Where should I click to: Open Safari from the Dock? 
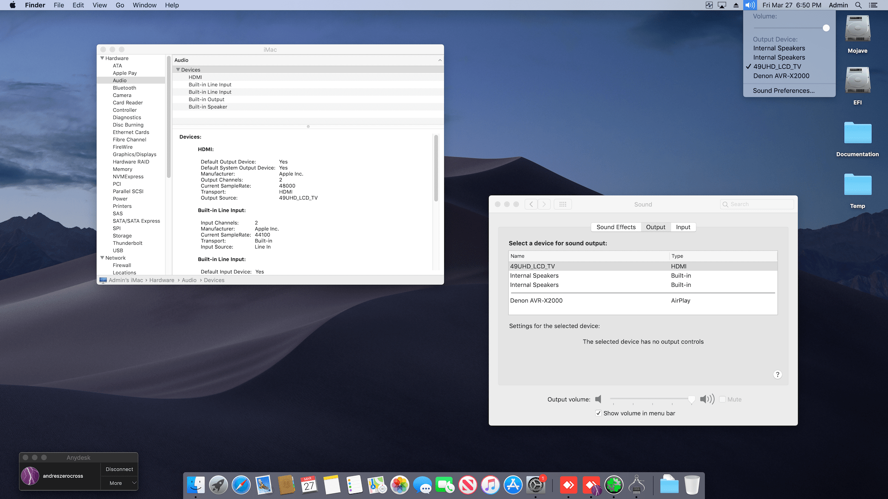[x=241, y=485]
